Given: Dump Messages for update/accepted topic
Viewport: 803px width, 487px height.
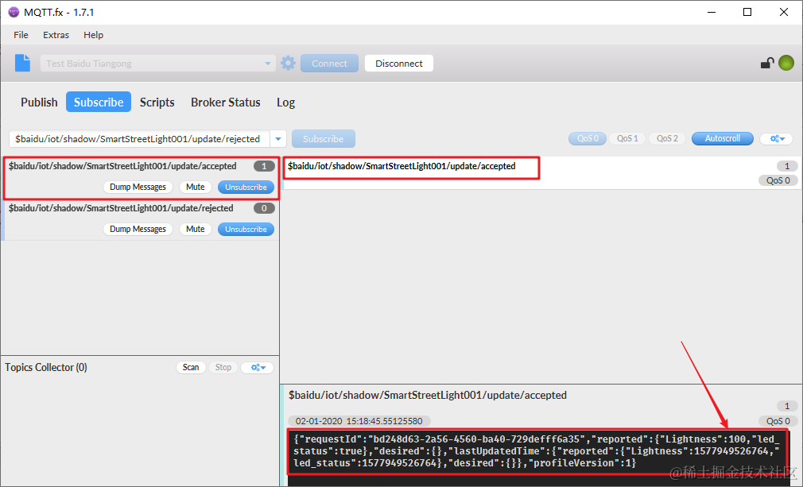Looking at the screenshot, I should point(138,187).
